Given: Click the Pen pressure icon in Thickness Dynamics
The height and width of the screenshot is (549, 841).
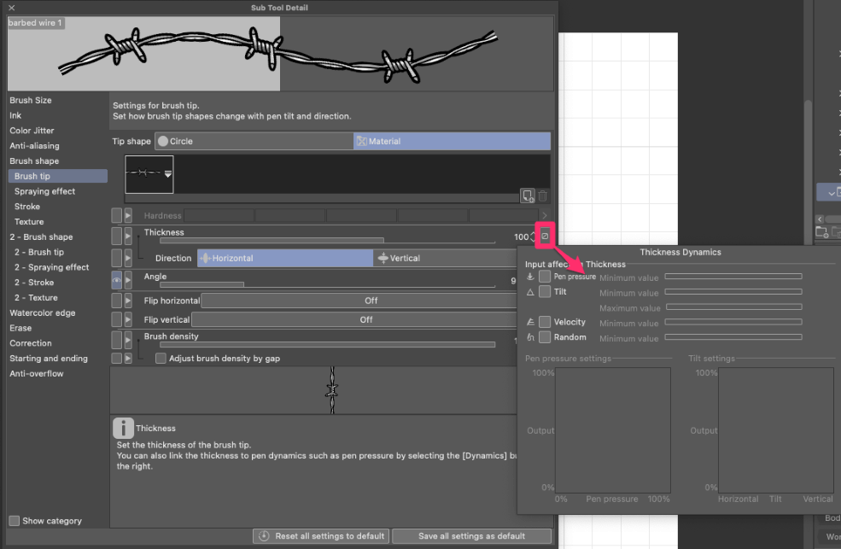Looking at the screenshot, I should point(529,277).
